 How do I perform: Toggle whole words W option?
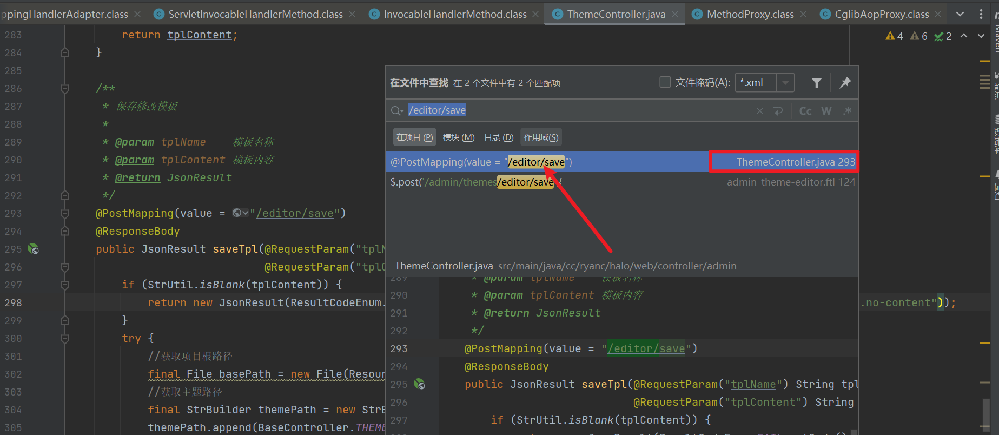(826, 111)
